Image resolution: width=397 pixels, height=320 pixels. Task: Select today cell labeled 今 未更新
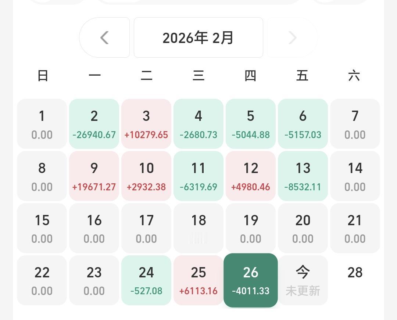pyautogui.click(x=303, y=280)
